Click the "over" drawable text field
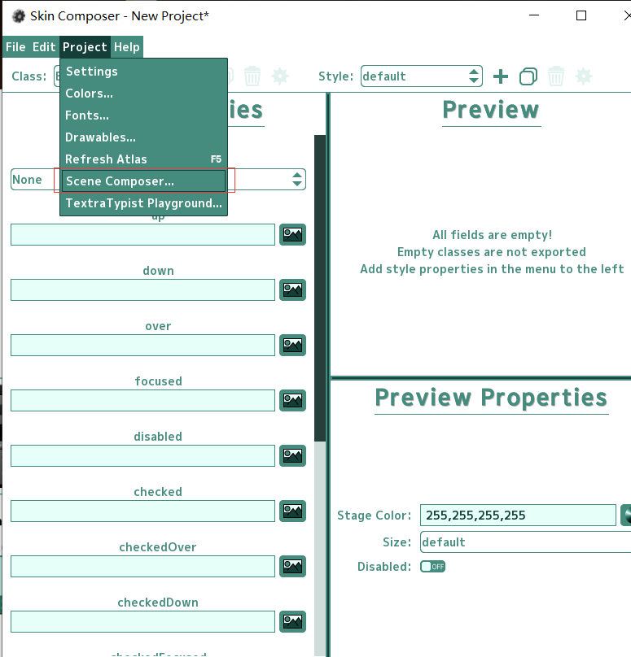631x657 pixels. (143, 346)
